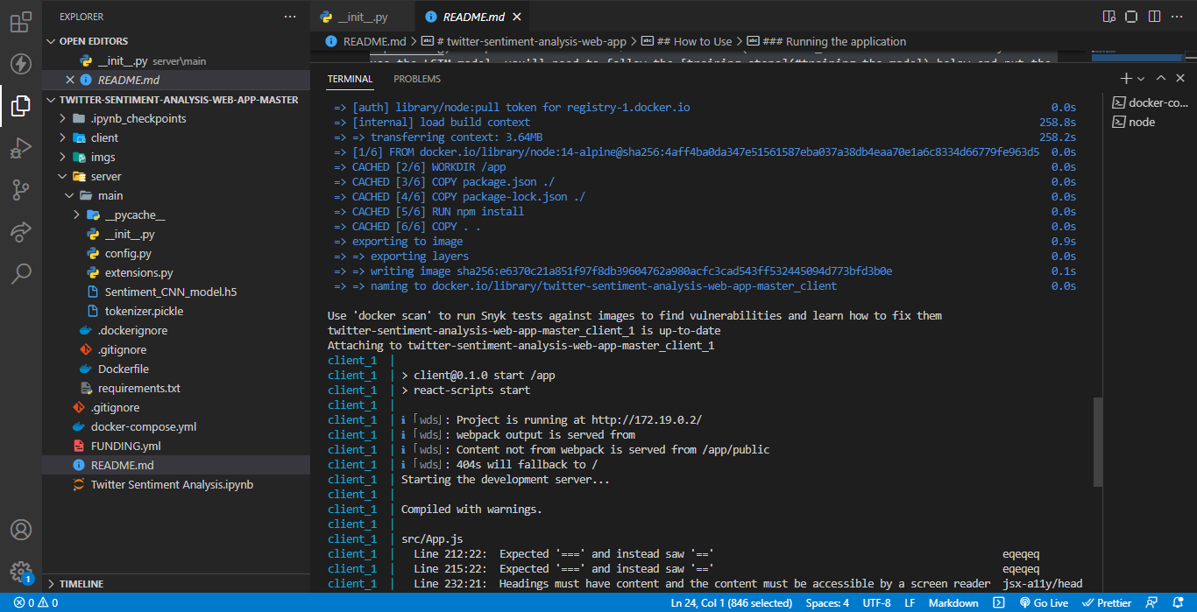The width and height of the screenshot is (1197, 612).
Task: Select the node terminal instance
Action: 1150,122
